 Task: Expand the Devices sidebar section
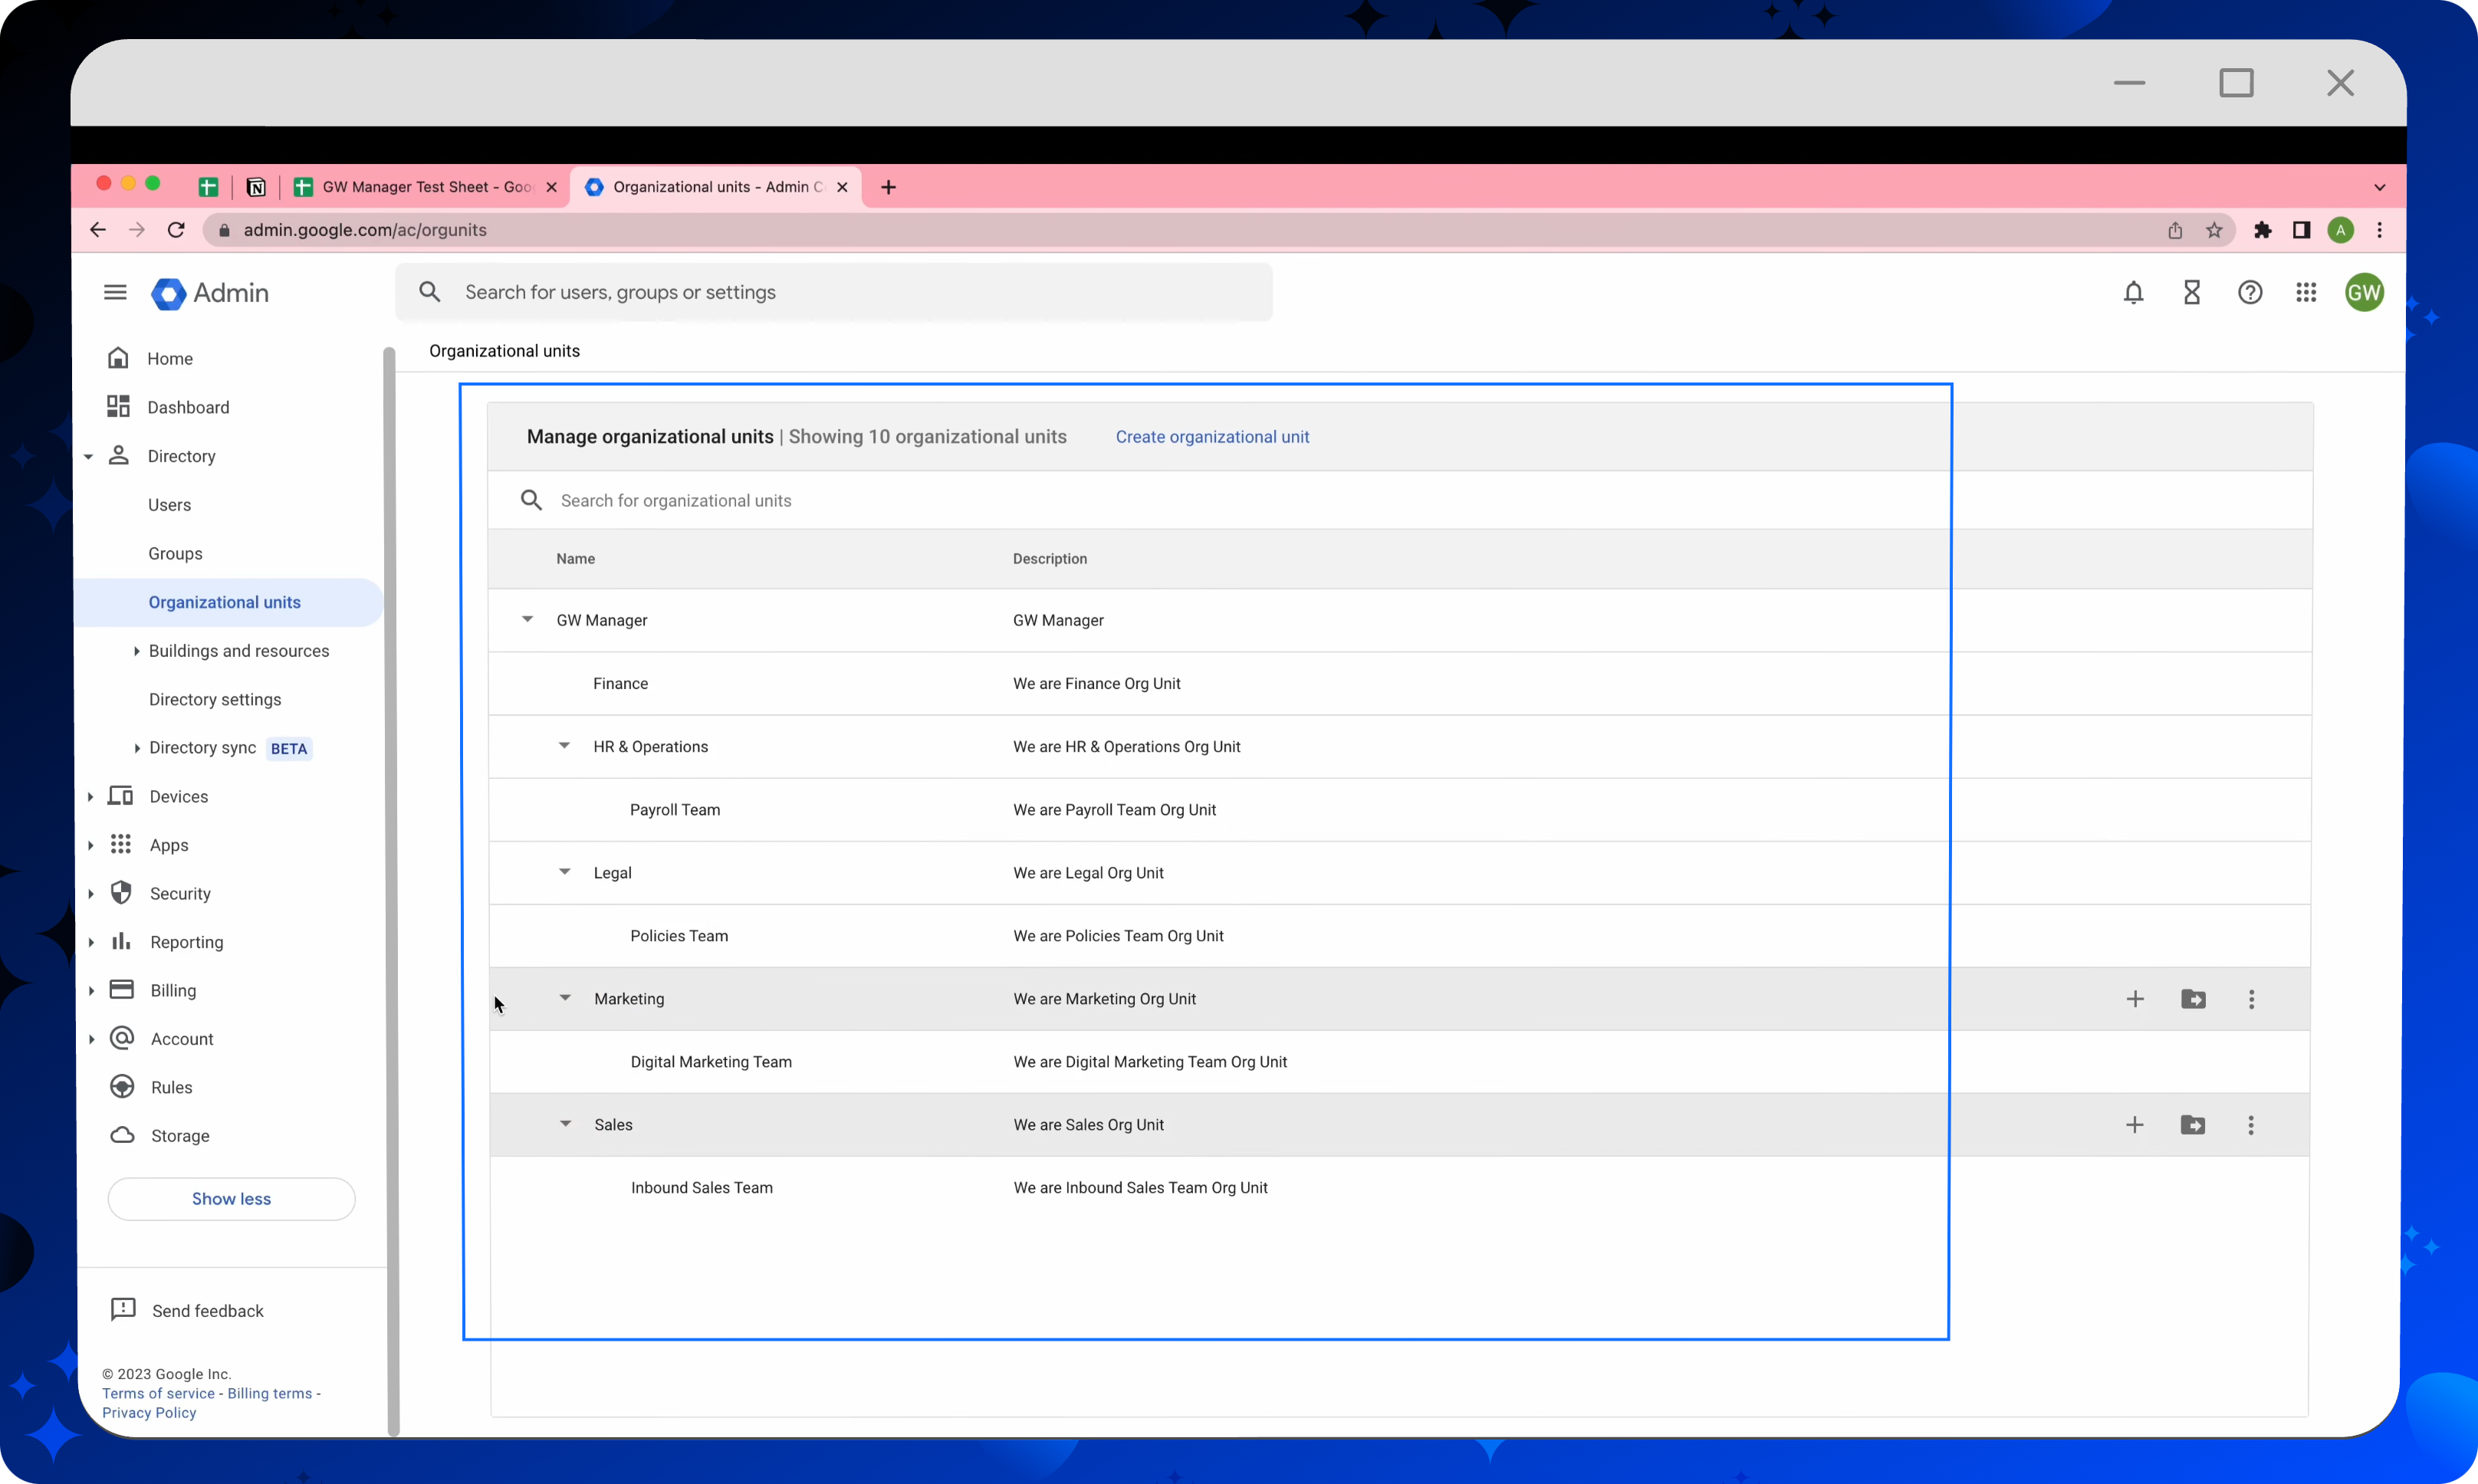pos(90,797)
